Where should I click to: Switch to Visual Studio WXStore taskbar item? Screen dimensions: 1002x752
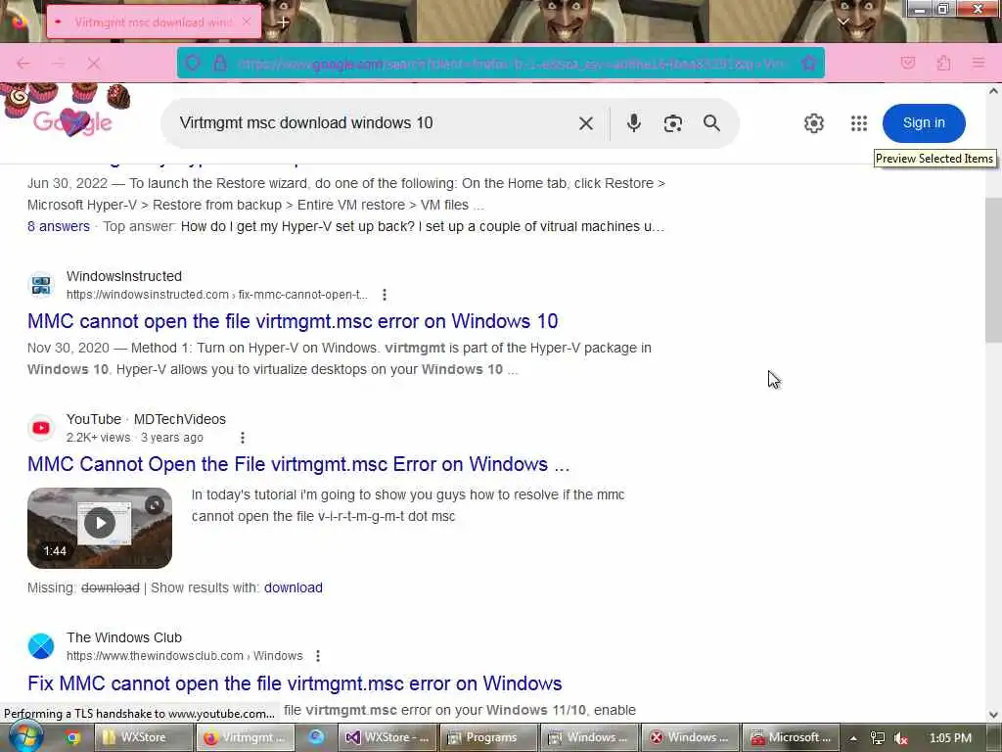coord(387,737)
